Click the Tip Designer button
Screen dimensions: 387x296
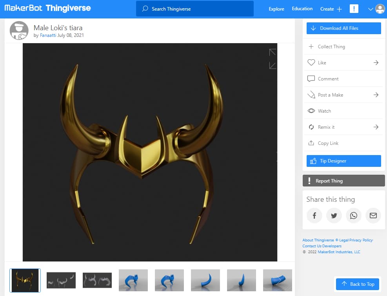tap(343, 161)
